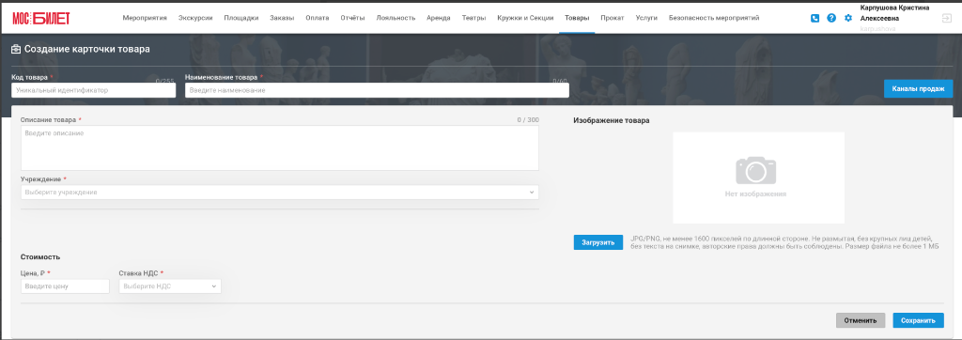Switch to the Прокат section
Image resolution: width=962 pixels, height=340 pixels.
click(x=613, y=19)
